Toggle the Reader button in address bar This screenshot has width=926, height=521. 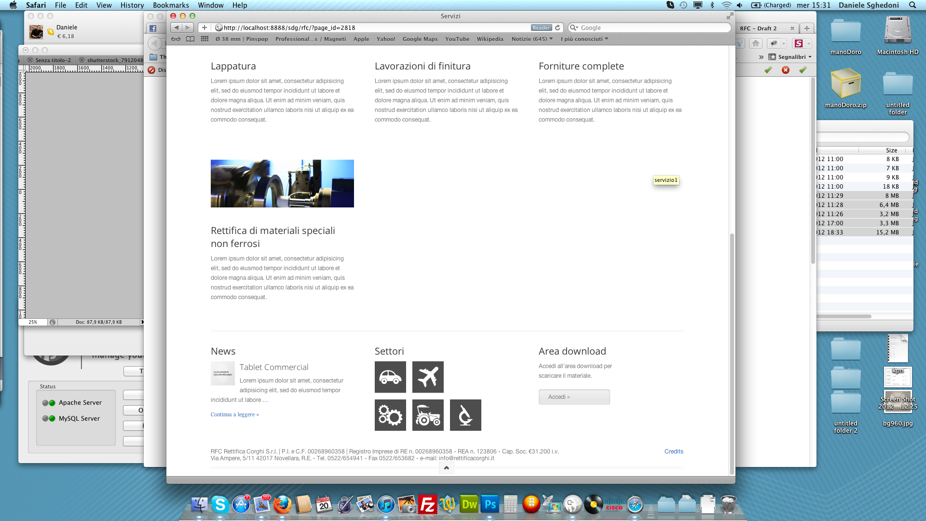tap(541, 27)
